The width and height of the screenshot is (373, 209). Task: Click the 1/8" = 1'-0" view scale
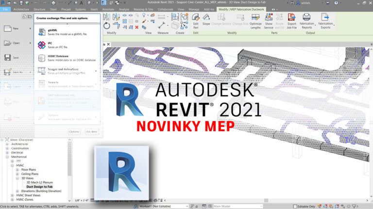pos(82,200)
